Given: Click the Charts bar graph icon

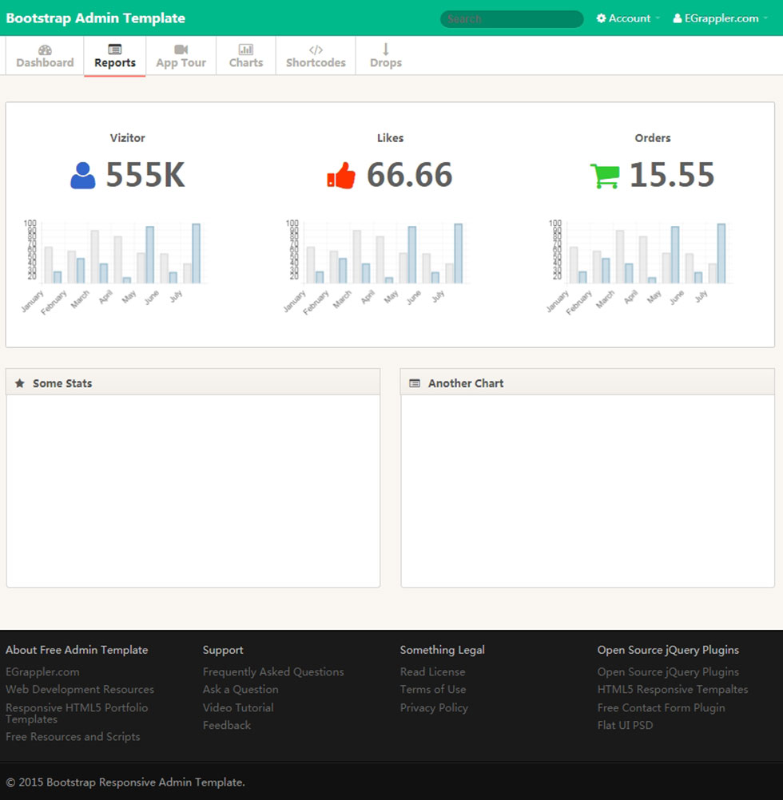Looking at the screenshot, I should pos(246,49).
